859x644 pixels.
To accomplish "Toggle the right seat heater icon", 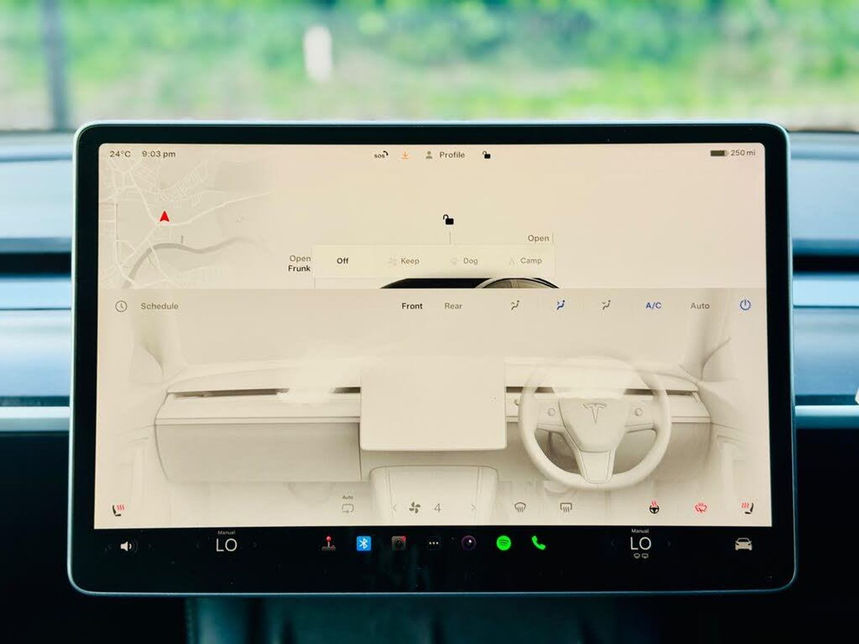I will pos(747,508).
